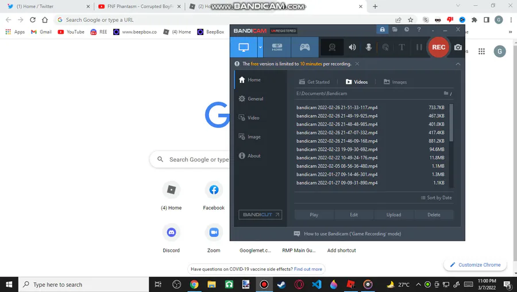Toggle text overlay T icon

402,47
